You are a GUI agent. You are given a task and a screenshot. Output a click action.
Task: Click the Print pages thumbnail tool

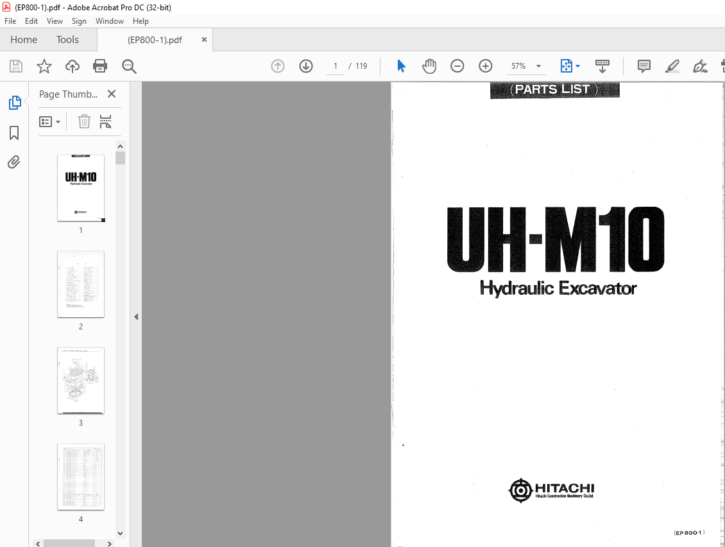[105, 122]
